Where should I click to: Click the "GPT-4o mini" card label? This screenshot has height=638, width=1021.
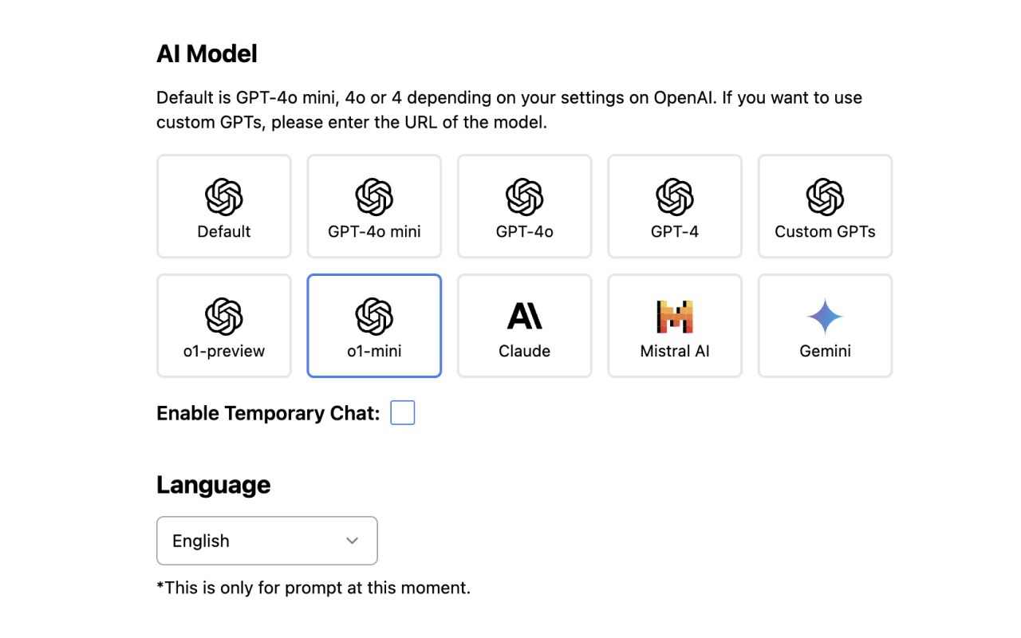(x=374, y=232)
